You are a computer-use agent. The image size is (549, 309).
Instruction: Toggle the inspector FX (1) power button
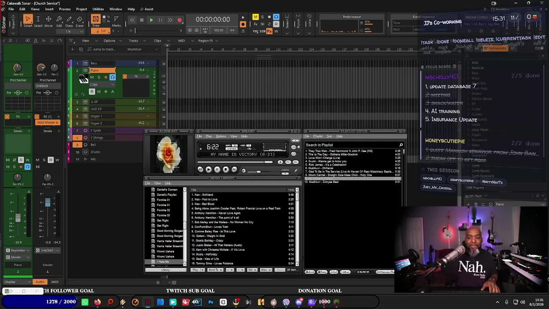(37, 117)
